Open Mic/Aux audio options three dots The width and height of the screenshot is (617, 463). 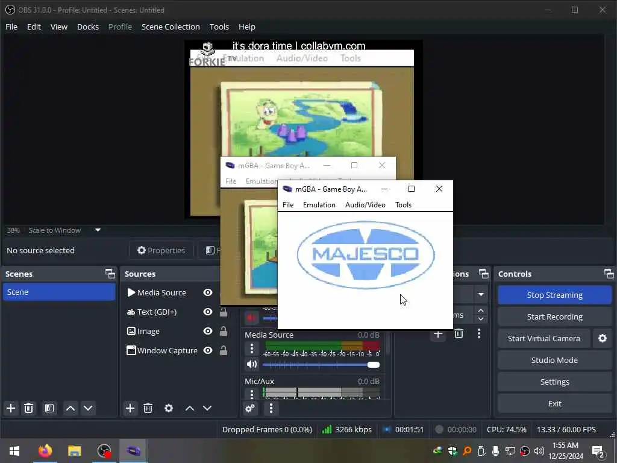[252, 394]
